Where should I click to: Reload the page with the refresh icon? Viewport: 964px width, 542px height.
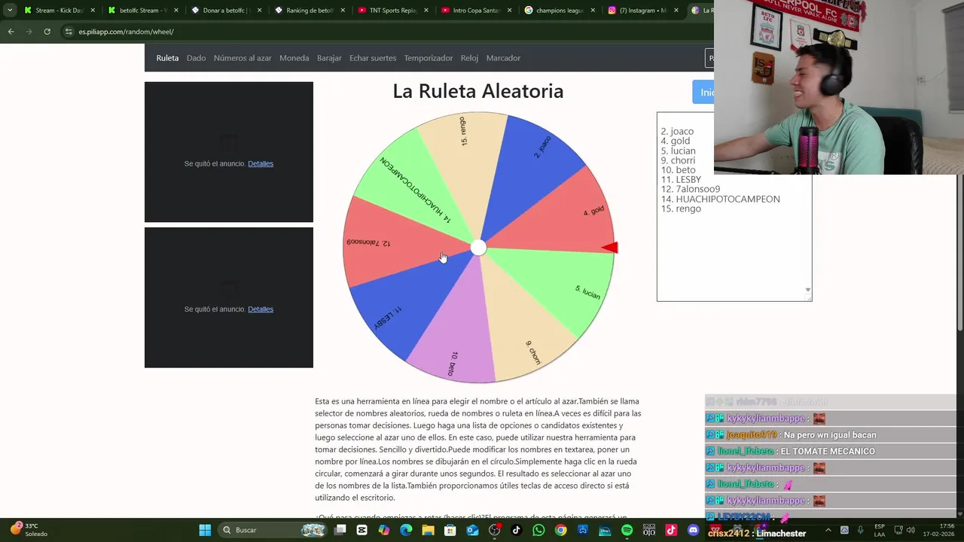tap(47, 32)
